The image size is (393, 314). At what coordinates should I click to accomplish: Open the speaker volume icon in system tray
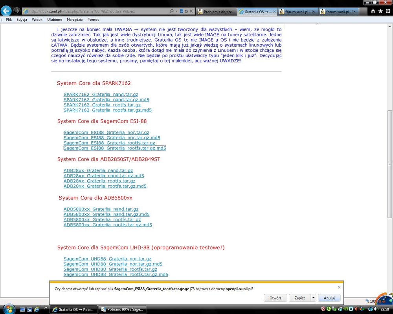(375, 309)
